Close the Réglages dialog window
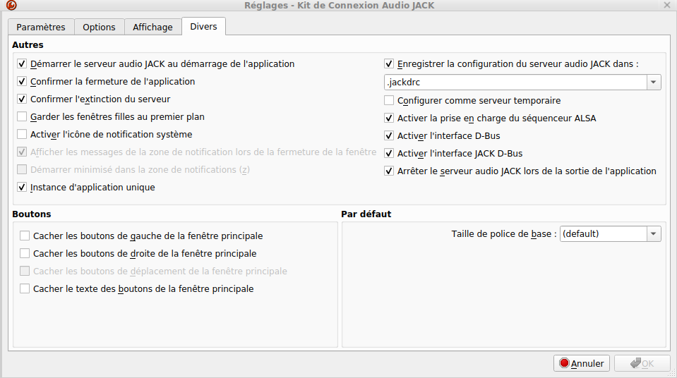Screen dimensions: 677x378 pos(667,6)
